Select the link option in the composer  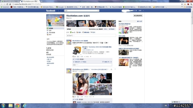pyautogui.click(x=86, y=32)
